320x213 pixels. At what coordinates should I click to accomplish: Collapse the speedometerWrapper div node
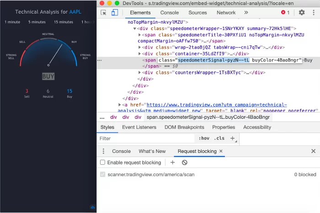point(135,29)
